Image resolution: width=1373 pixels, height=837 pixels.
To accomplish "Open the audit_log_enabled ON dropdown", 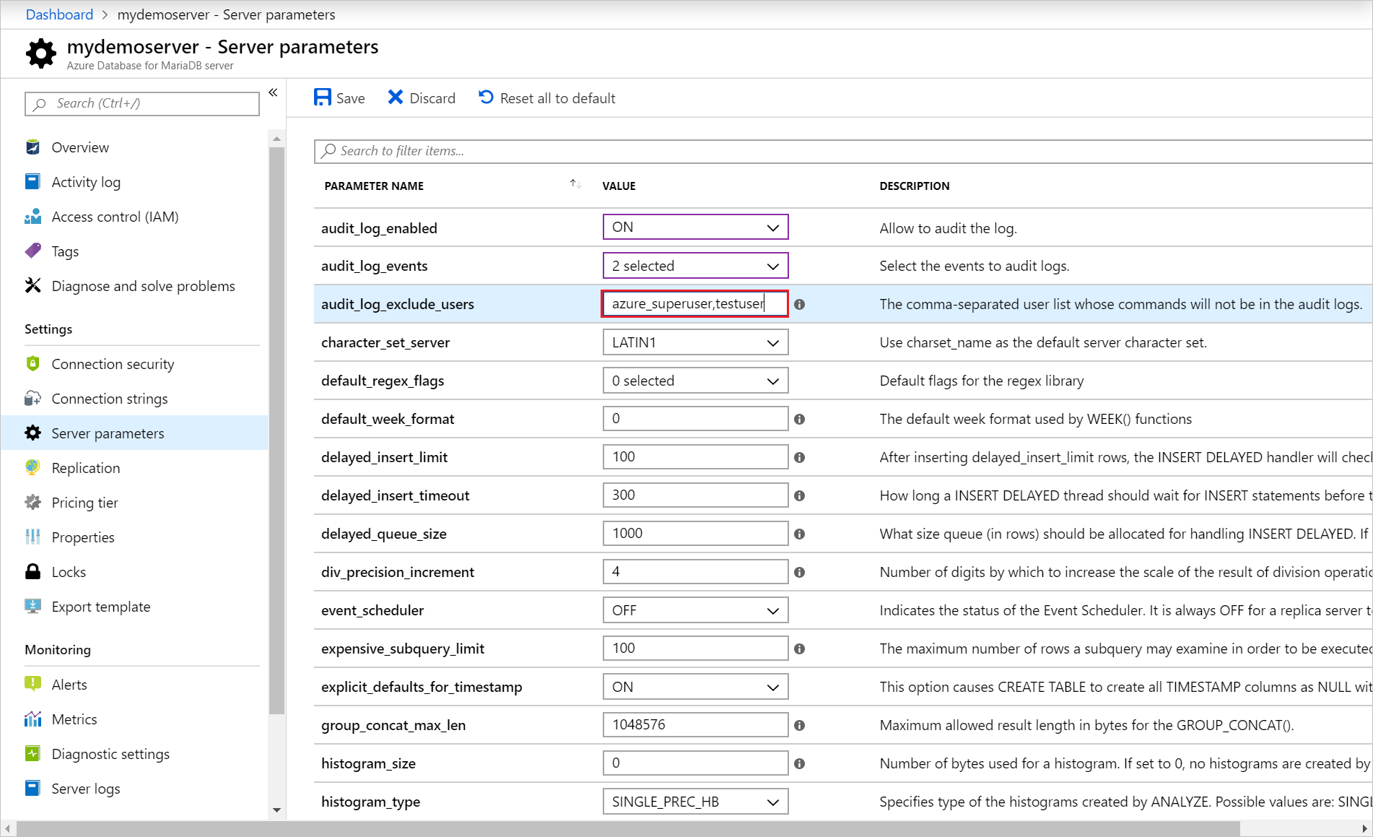I will (694, 227).
